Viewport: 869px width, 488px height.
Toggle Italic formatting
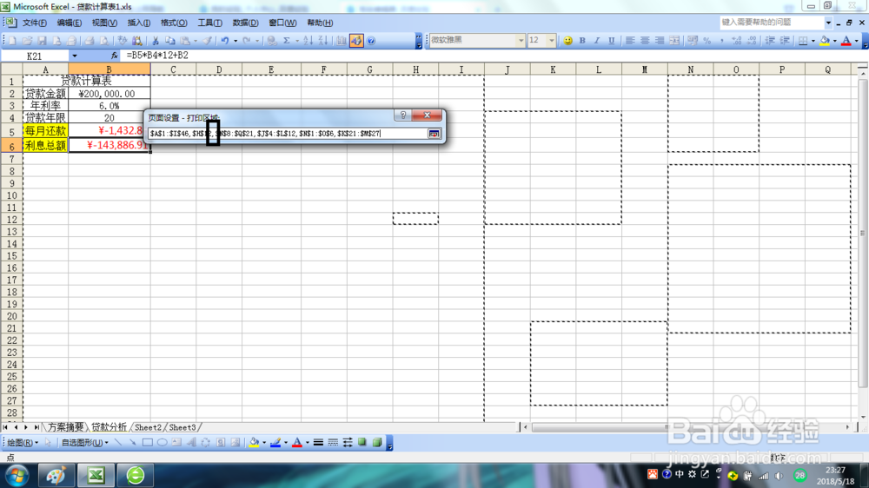pos(597,41)
